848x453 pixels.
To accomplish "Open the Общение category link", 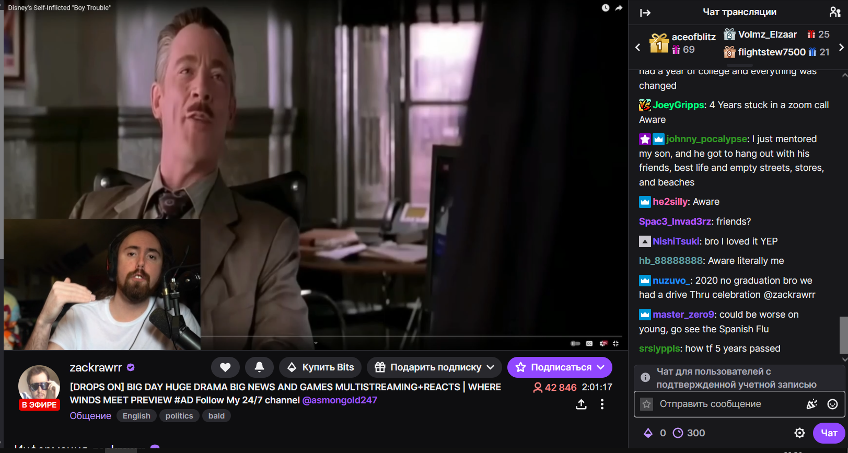I will [x=90, y=416].
